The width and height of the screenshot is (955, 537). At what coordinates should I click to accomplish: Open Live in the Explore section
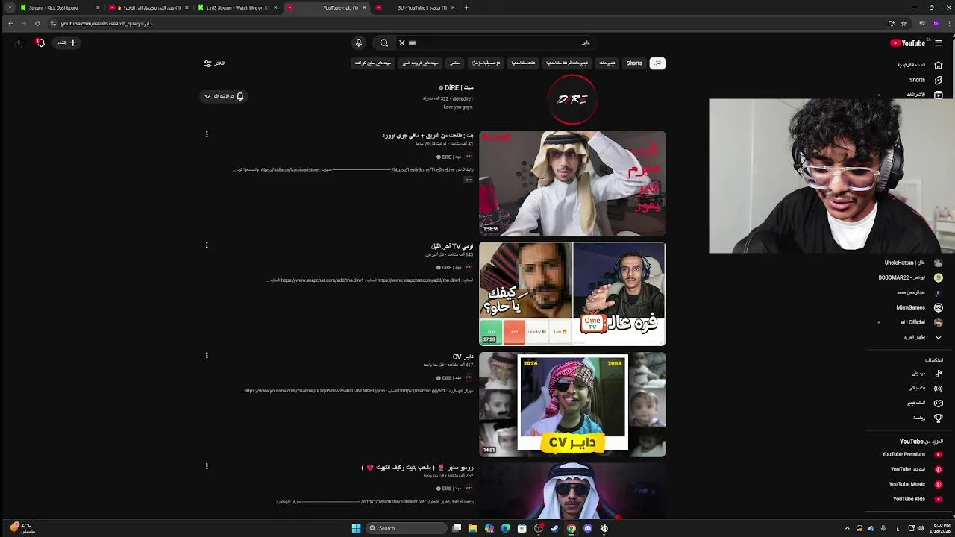[x=925, y=389]
